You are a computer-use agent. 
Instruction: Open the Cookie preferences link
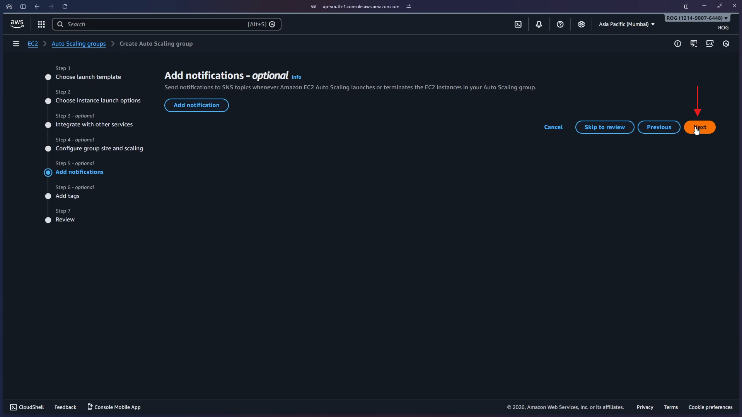point(710,407)
